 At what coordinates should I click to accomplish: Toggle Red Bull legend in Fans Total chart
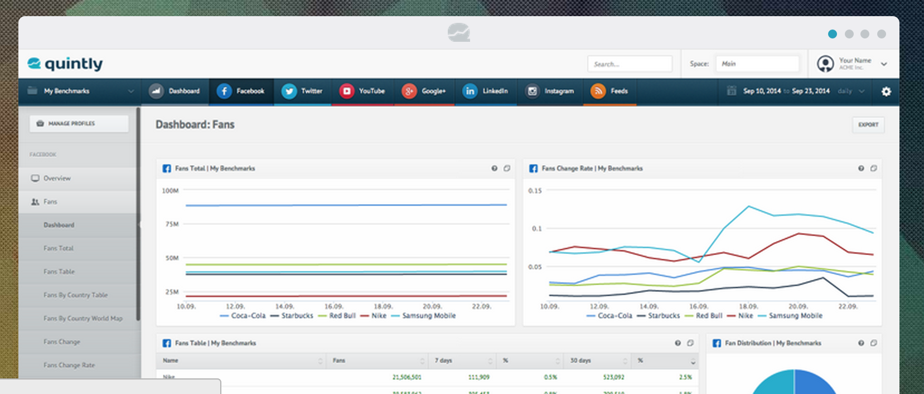[x=337, y=316]
